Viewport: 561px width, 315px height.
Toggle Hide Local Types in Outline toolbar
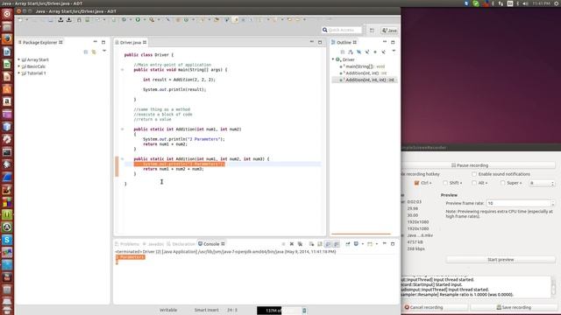tap(384, 52)
